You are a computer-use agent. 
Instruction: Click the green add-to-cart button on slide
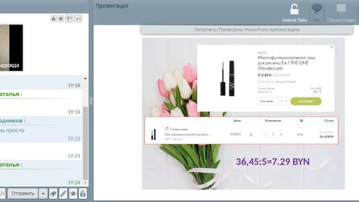306,101
